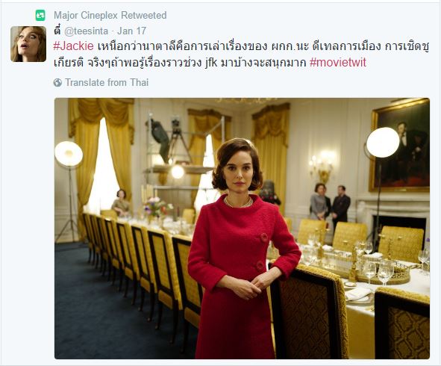Open the Jan 17 timestamp permalink
This screenshot has height=366, width=441.
131,31
